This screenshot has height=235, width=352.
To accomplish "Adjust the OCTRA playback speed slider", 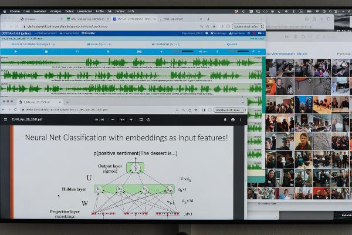I will [237, 52].
